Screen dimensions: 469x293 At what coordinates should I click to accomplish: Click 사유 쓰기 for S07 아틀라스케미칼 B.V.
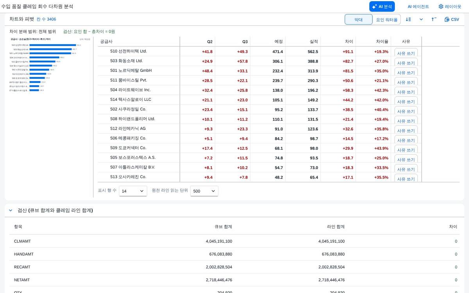pyautogui.click(x=406, y=168)
